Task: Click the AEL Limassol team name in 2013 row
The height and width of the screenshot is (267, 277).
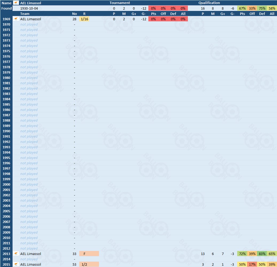Action: tap(31, 254)
